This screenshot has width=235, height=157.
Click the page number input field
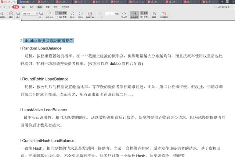pos(110,14)
